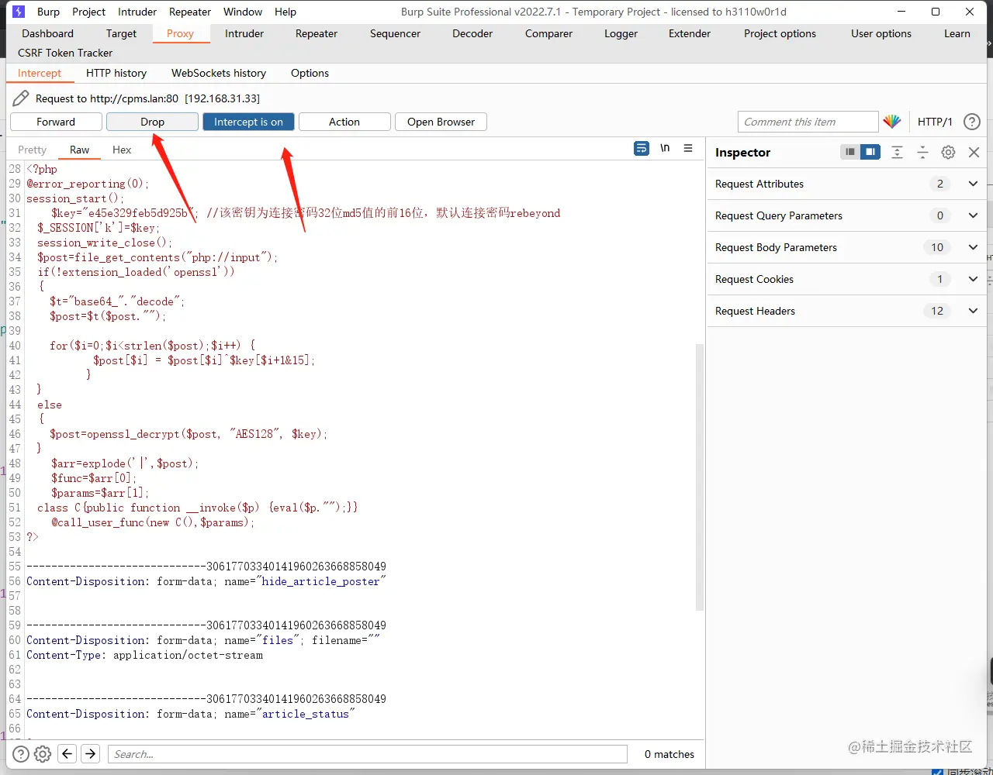
Task: Open the User options tab
Action: coord(881,33)
